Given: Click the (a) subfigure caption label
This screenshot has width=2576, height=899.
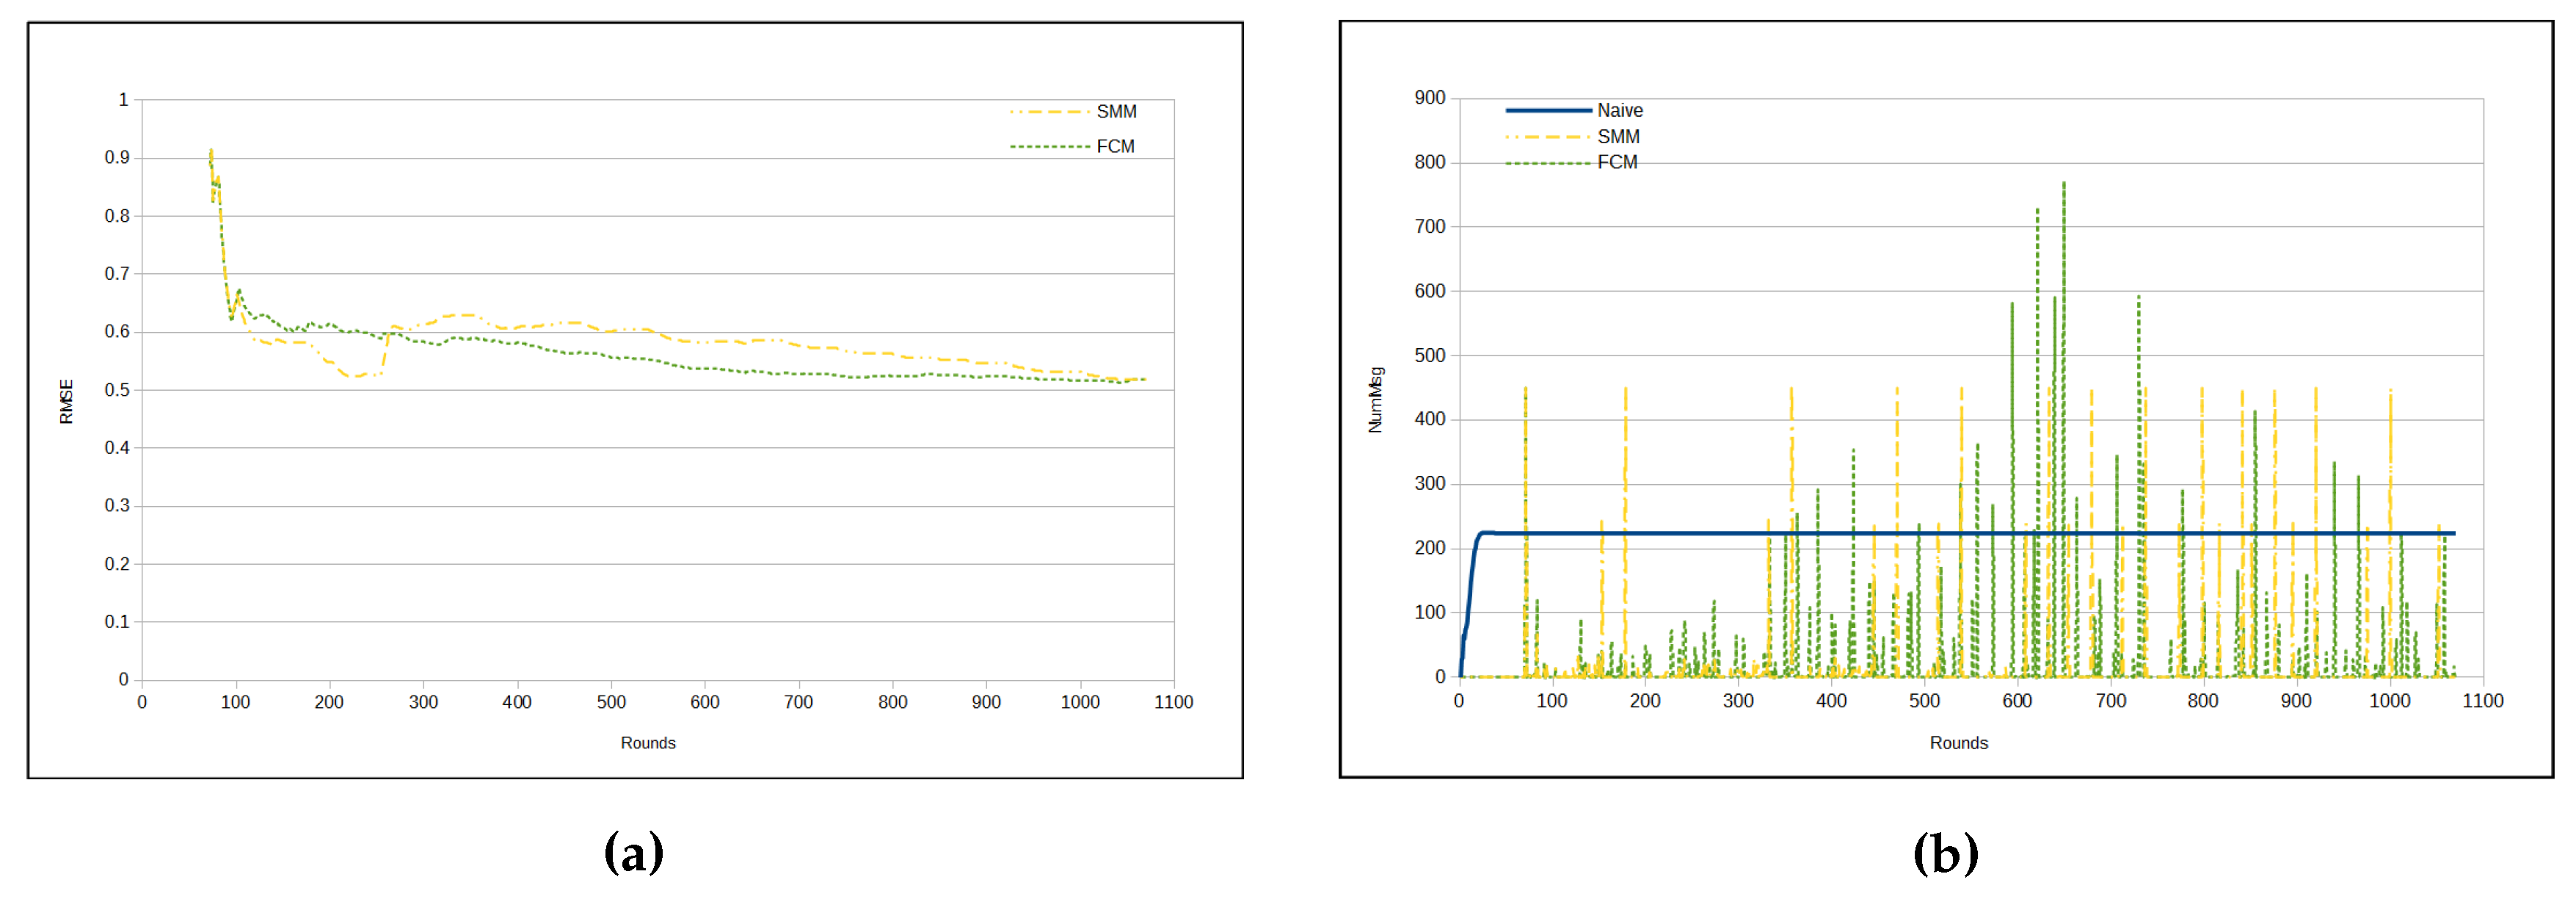Looking at the screenshot, I should (x=634, y=853).
